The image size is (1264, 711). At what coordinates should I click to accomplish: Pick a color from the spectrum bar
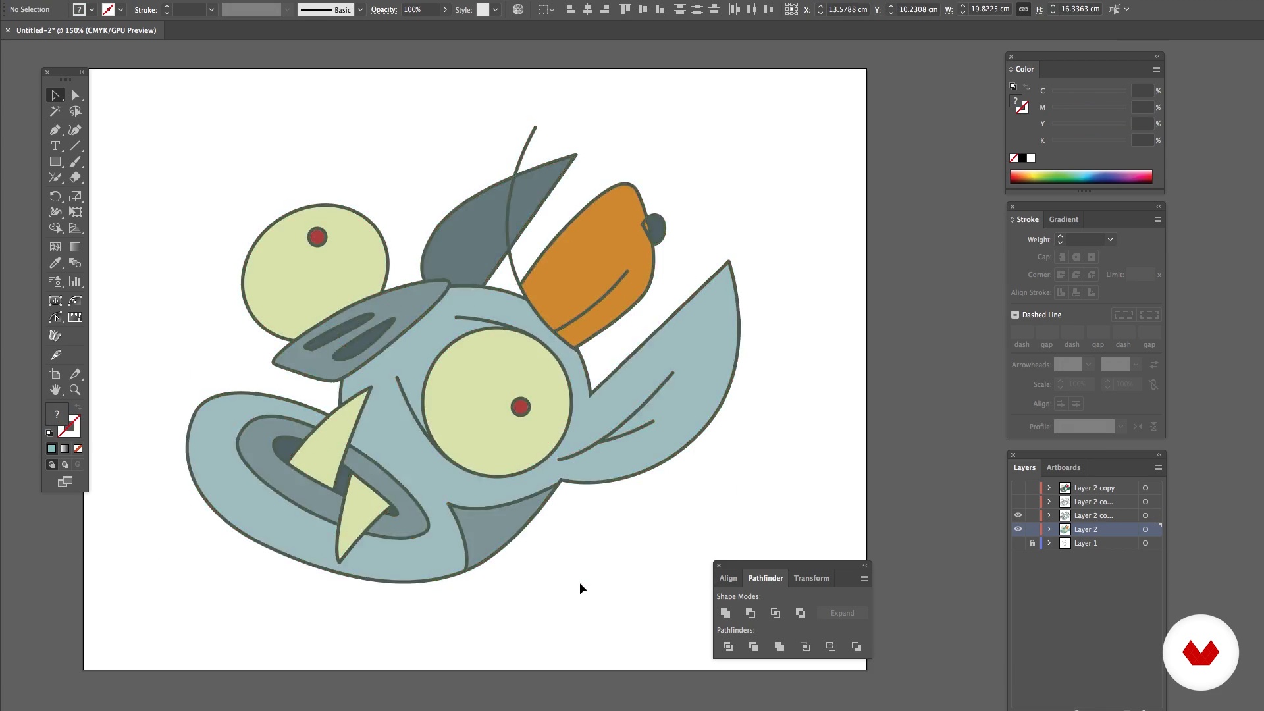pyautogui.click(x=1081, y=176)
